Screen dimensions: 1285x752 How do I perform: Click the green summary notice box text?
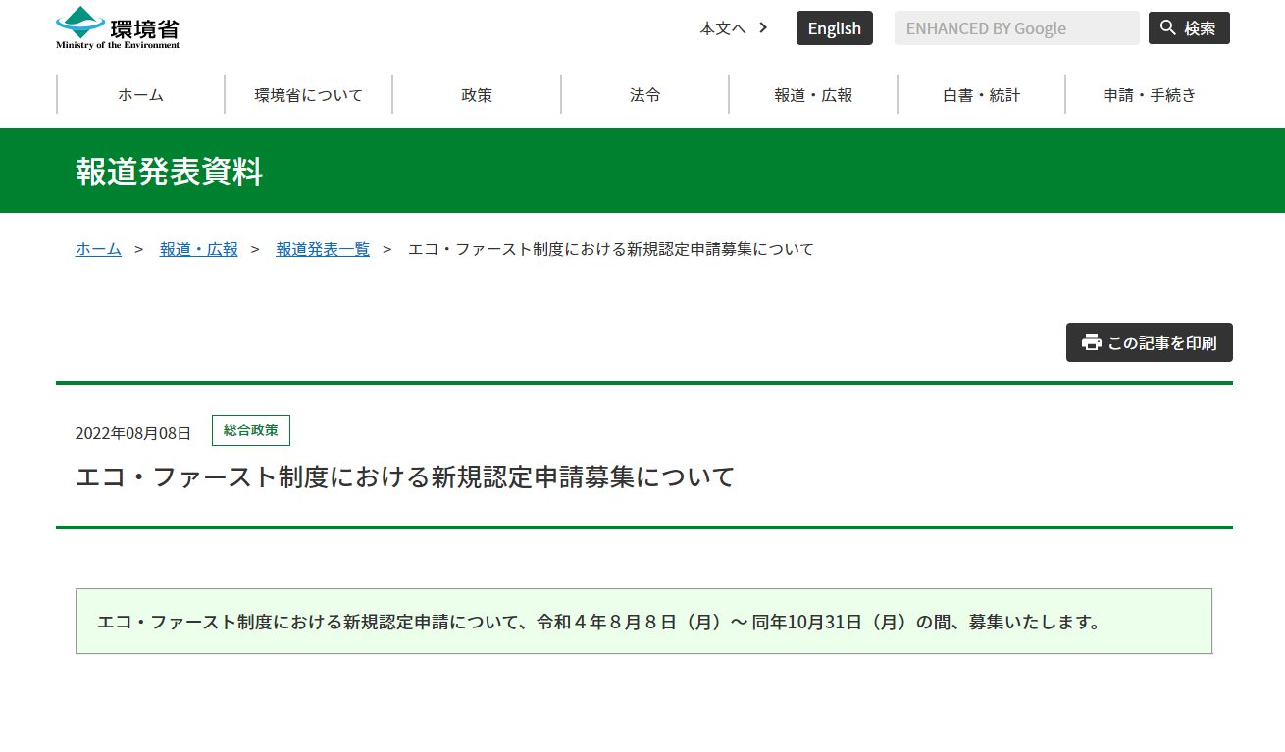tap(598, 622)
